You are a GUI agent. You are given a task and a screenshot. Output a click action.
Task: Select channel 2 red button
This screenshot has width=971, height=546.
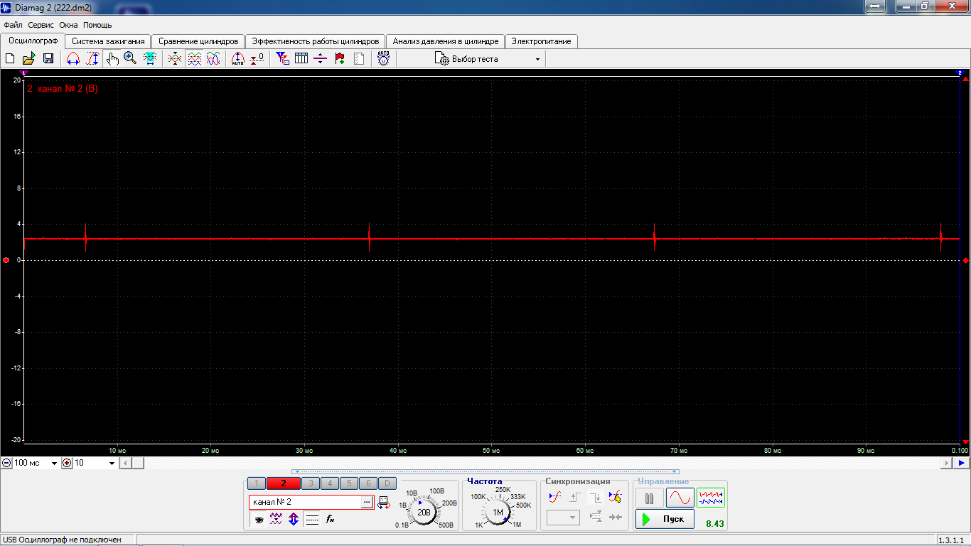point(283,483)
